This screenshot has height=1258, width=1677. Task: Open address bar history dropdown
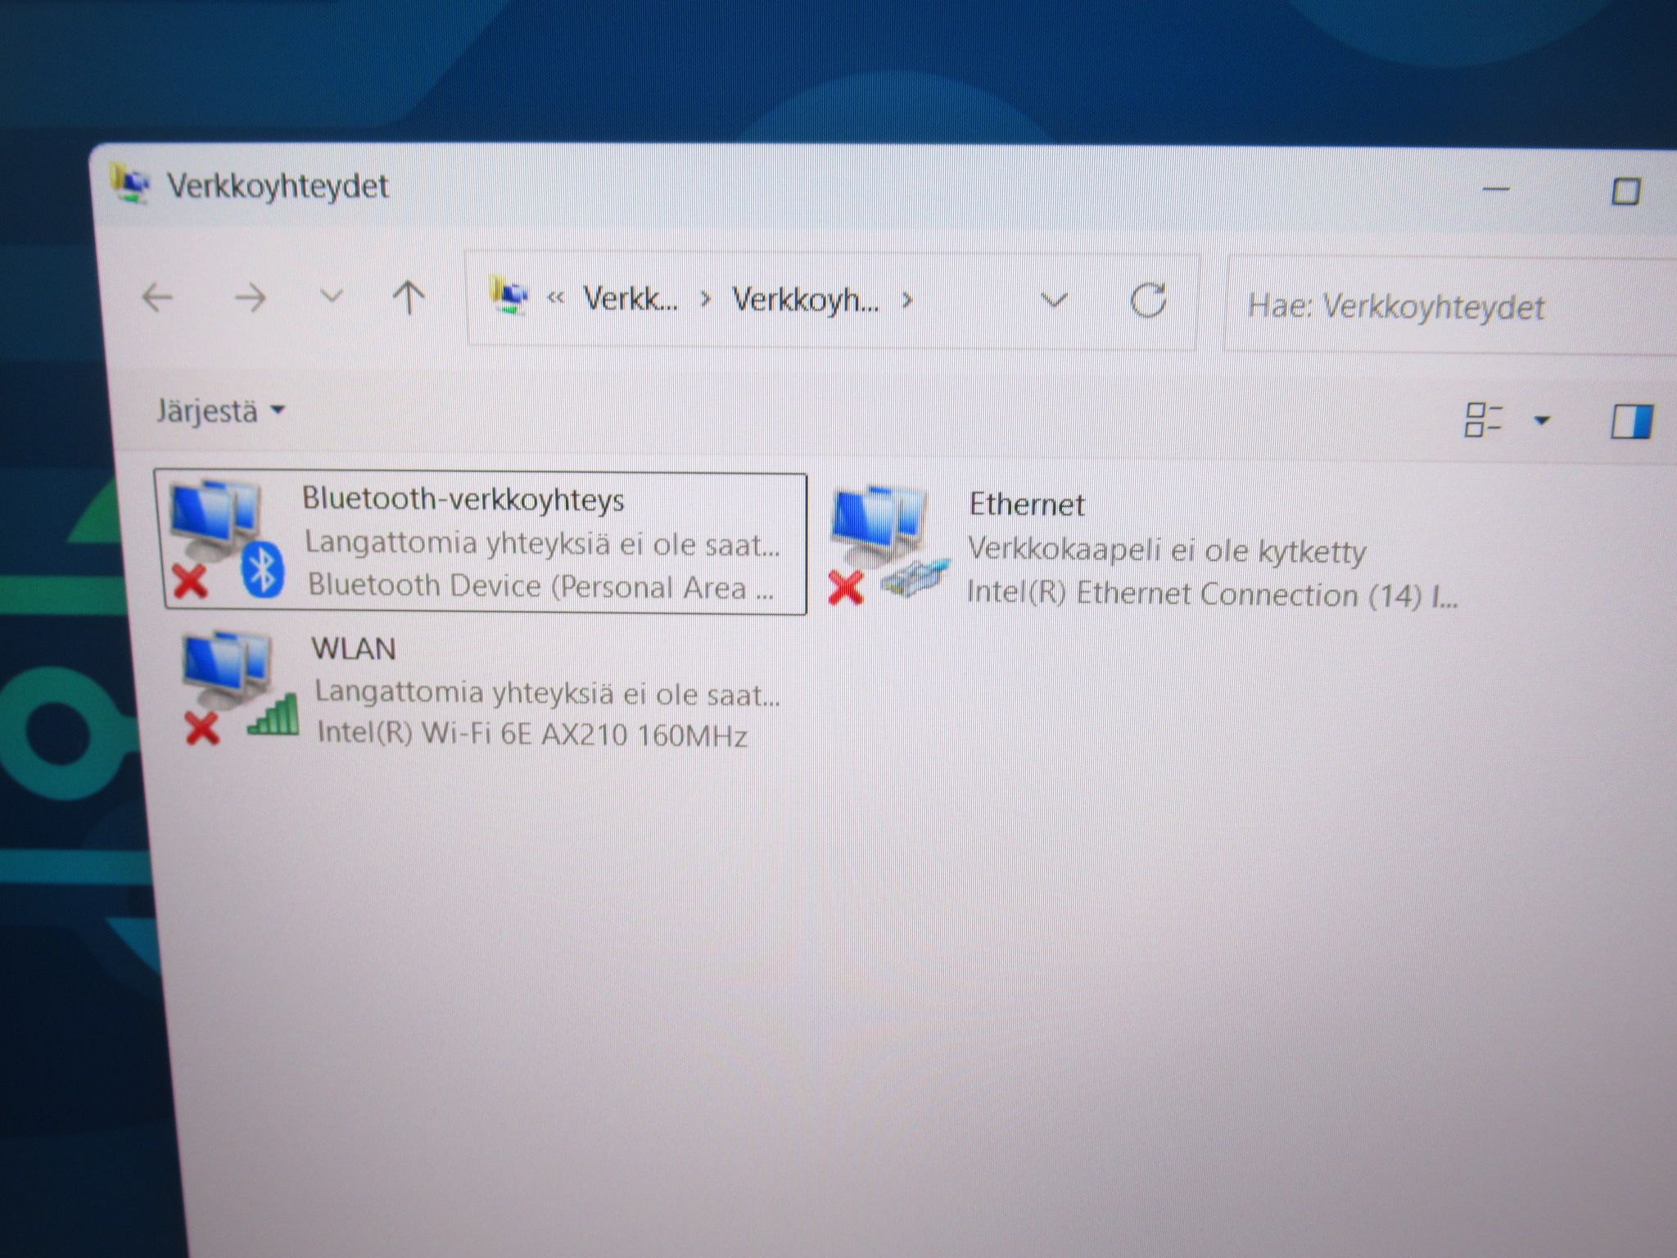coord(1054,301)
